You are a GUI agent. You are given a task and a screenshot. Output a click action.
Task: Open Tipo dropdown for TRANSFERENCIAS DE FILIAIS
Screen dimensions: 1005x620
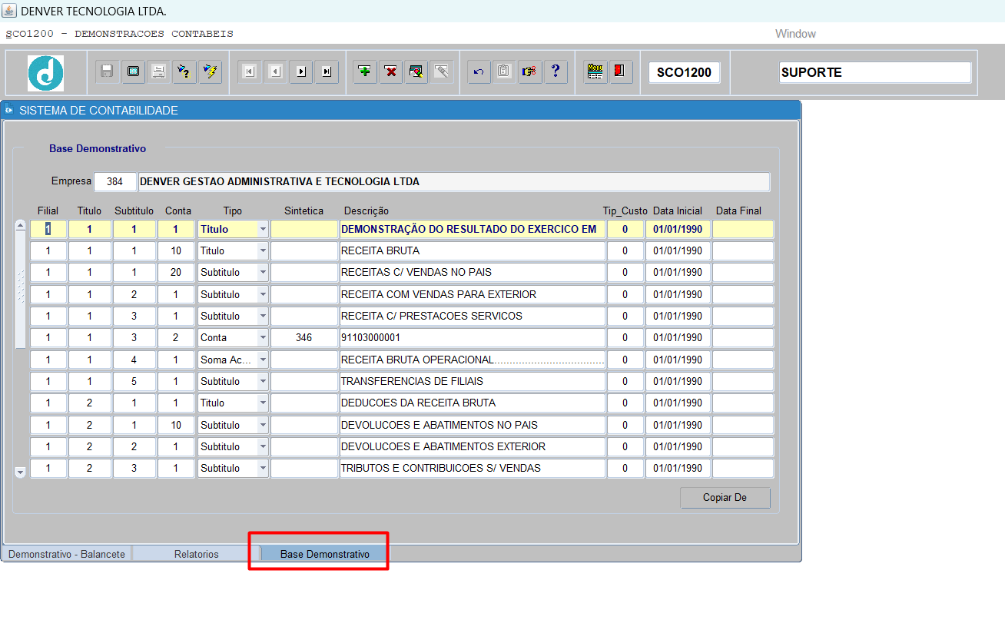click(x=263, y=381)
